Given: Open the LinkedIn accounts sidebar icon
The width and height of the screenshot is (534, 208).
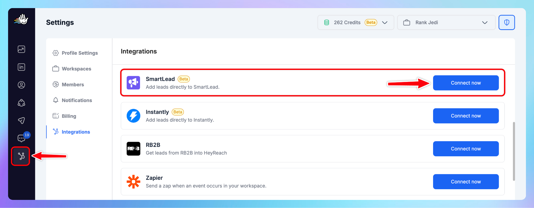Looking at the screenshot, I should click(x=21, y=67).
